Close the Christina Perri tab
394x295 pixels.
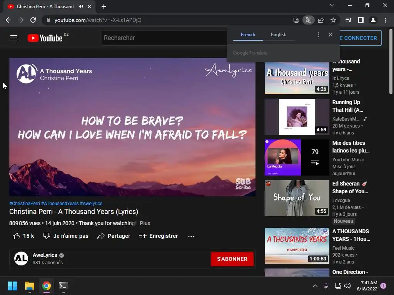[x=89, y=7]
